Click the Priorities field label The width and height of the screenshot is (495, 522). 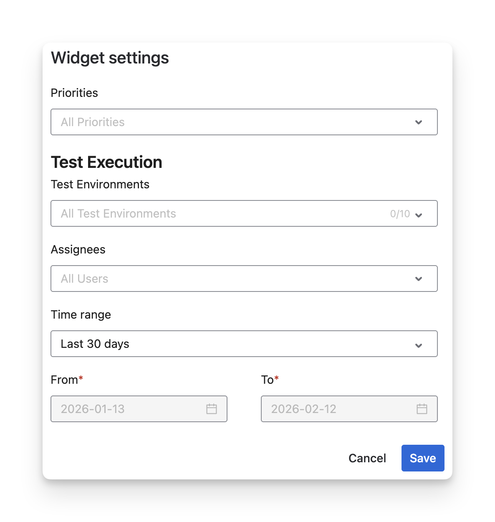[74, 93]
